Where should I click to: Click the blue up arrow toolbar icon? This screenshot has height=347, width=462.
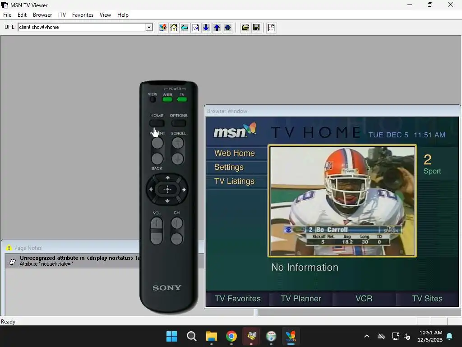point(217,28)
